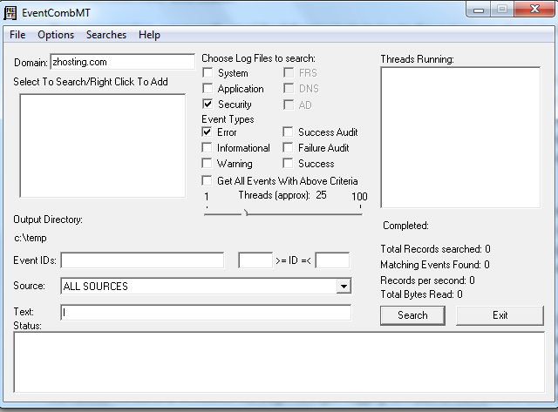Click the Event IDs text field

point(142,260)
